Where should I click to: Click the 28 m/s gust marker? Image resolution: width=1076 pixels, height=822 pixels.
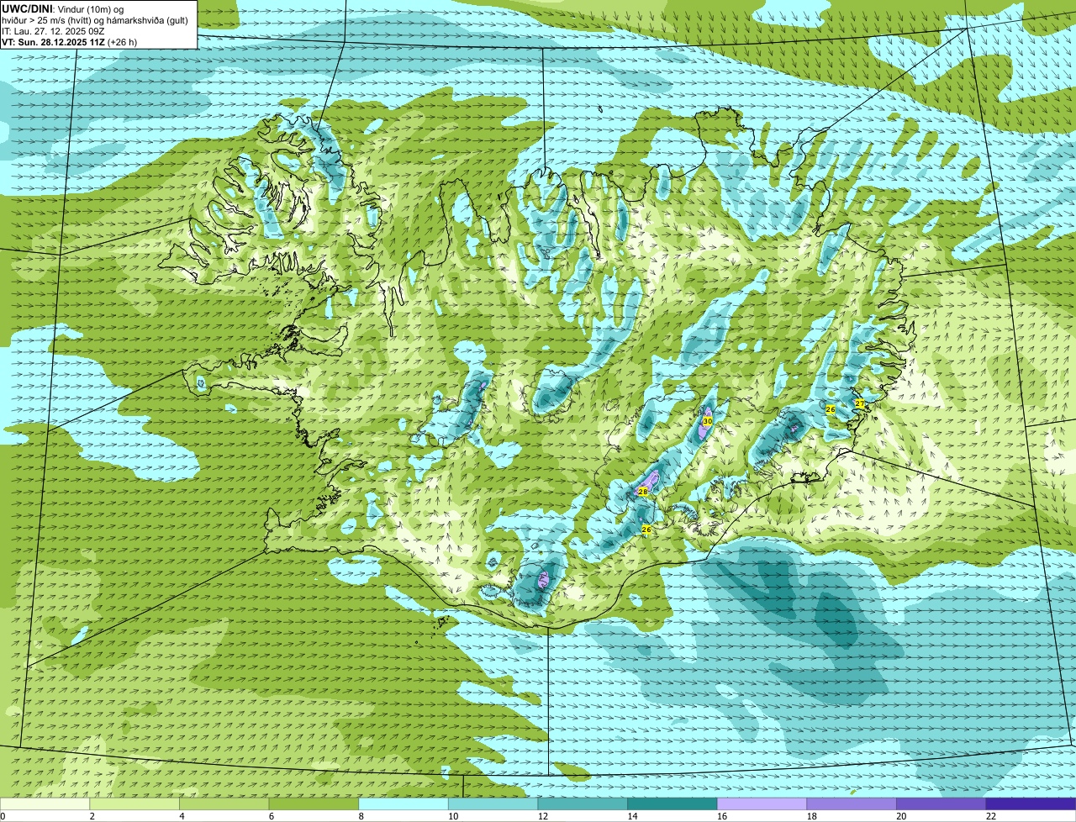click(x=643, y=491)
